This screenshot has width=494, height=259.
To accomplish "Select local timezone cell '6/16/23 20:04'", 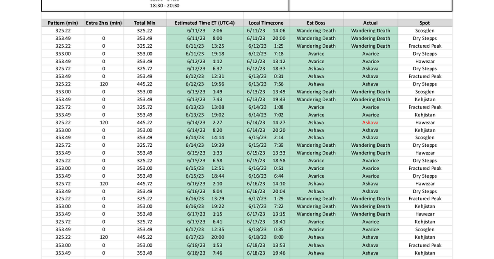I will (266, 191).
